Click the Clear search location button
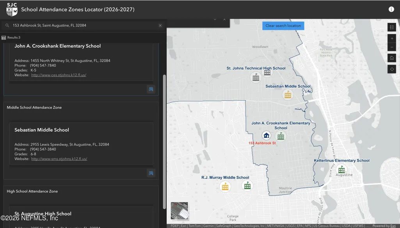 tap(283, 25)
